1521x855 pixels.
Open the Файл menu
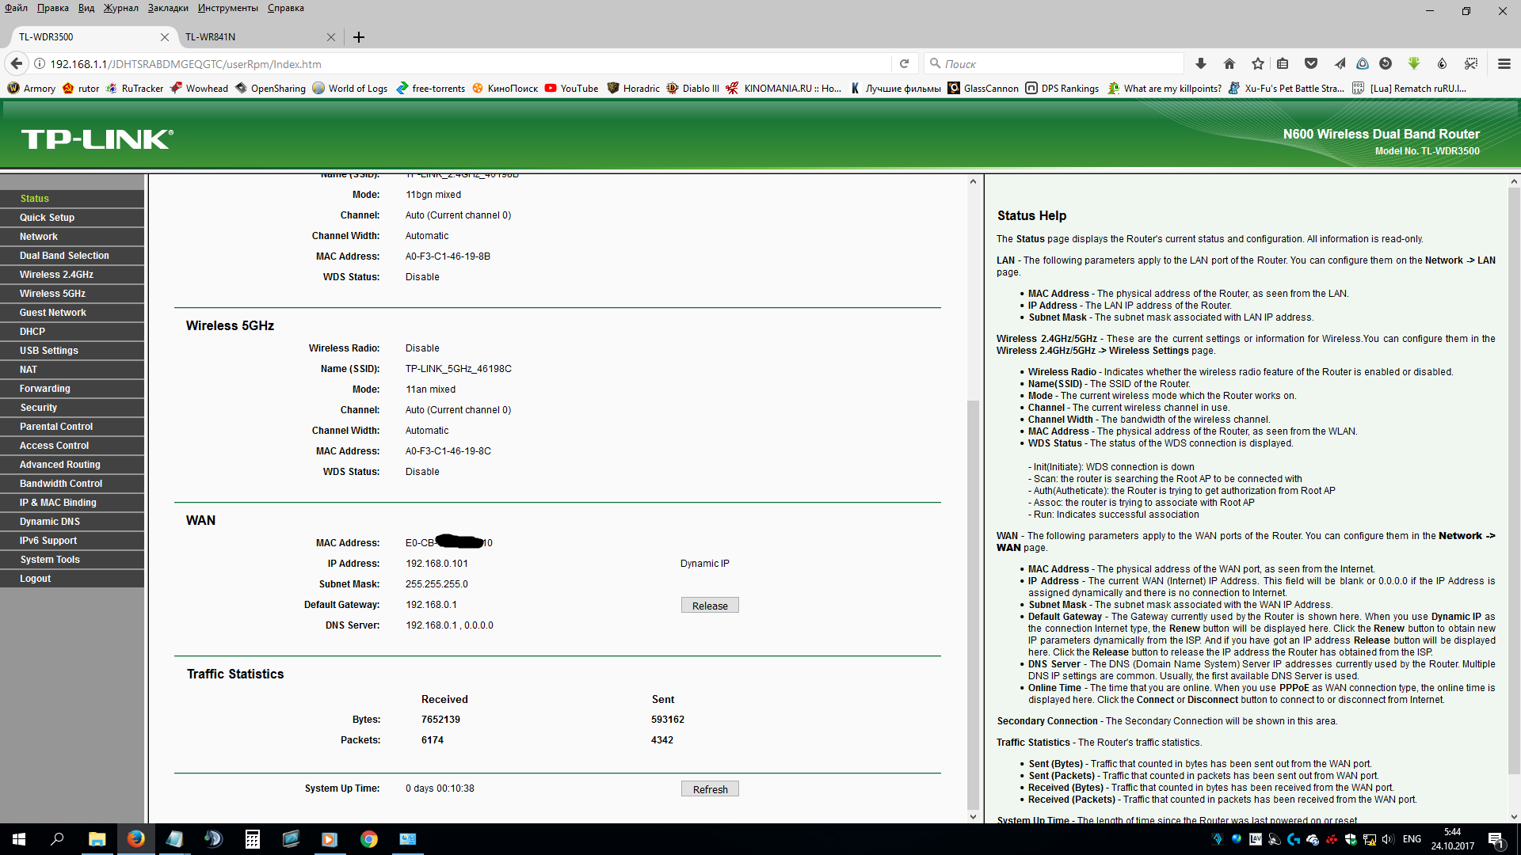16,8
